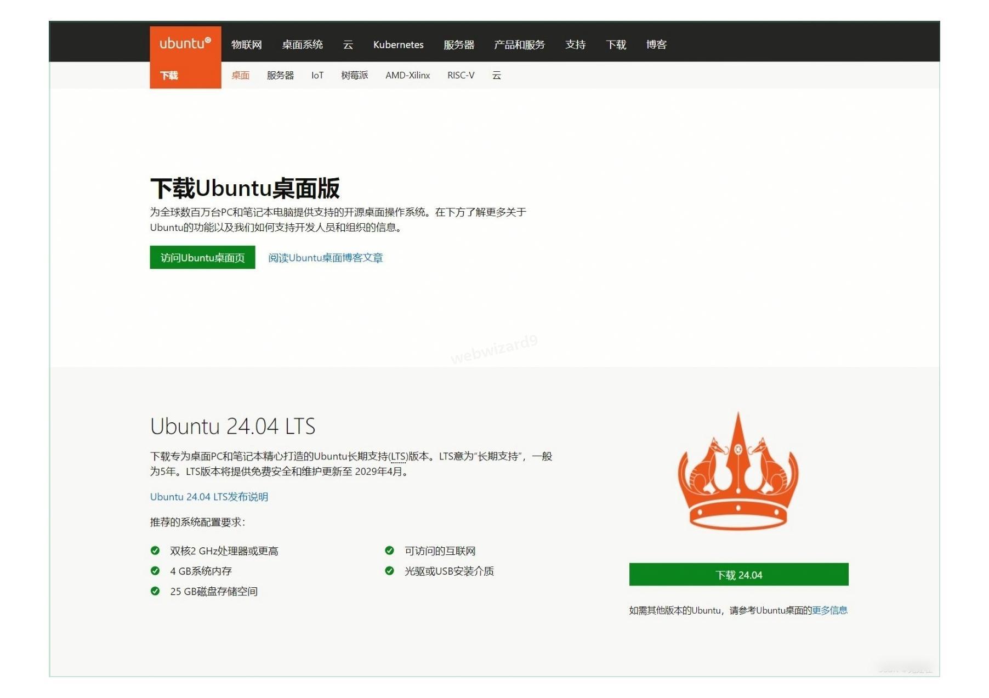Click the Ubuntu 24.04 LTS heading
This screenshot has height=698, width=989.
(x=233, y=426)
